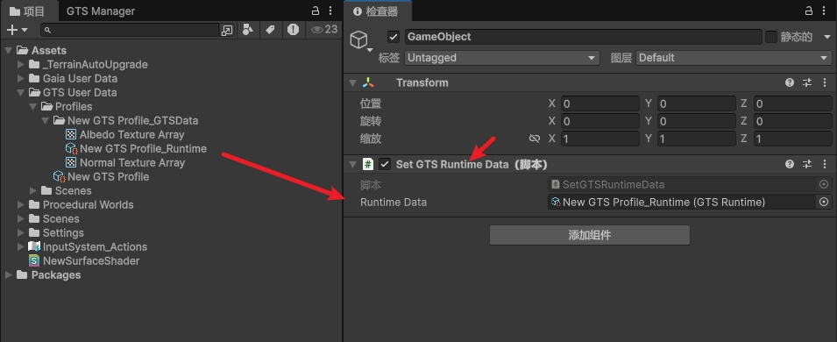Expand the _TerrainAutoUpgrade folder

click(x=21, y=64)
